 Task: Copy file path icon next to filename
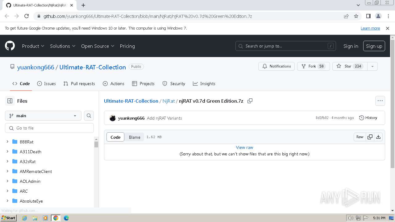tap(250, 101)
